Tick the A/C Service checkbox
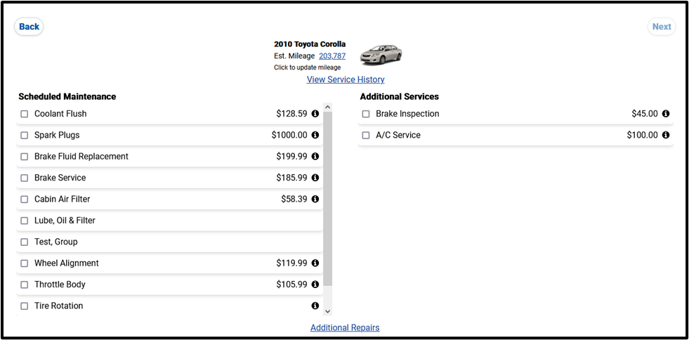 [366, 136]
